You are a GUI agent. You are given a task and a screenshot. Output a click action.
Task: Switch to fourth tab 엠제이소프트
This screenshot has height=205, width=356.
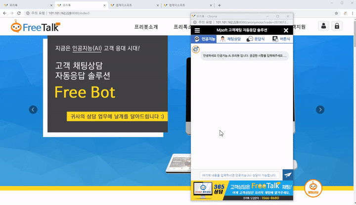pyautogui.click(x=187, y=5)
